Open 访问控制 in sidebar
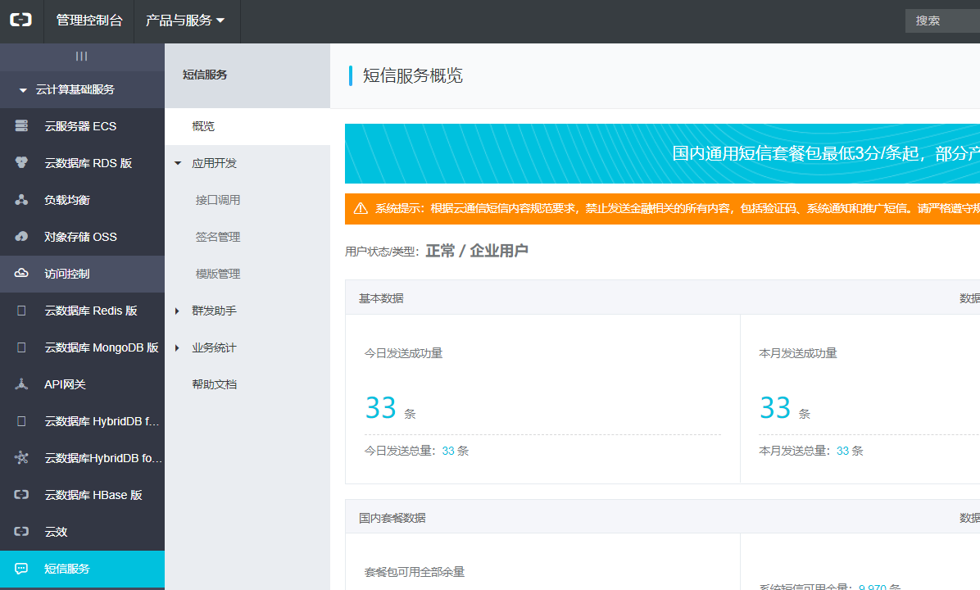980x590 pixels. click(x=67, y=274)
